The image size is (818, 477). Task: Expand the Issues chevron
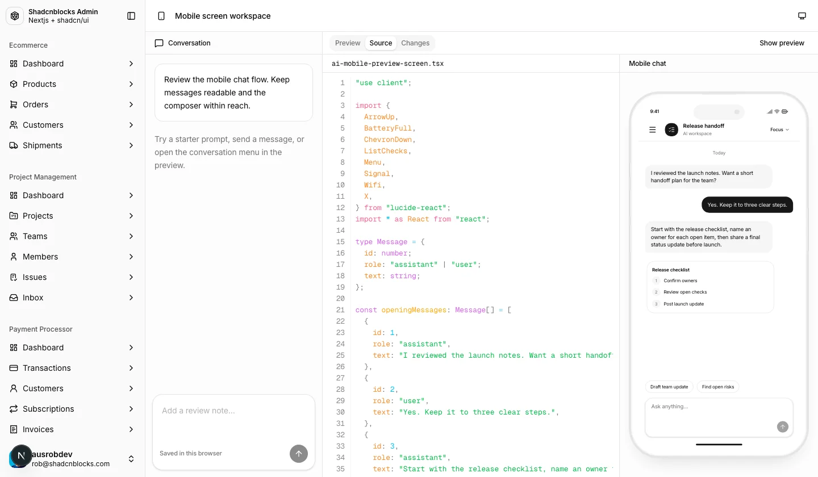131,277
